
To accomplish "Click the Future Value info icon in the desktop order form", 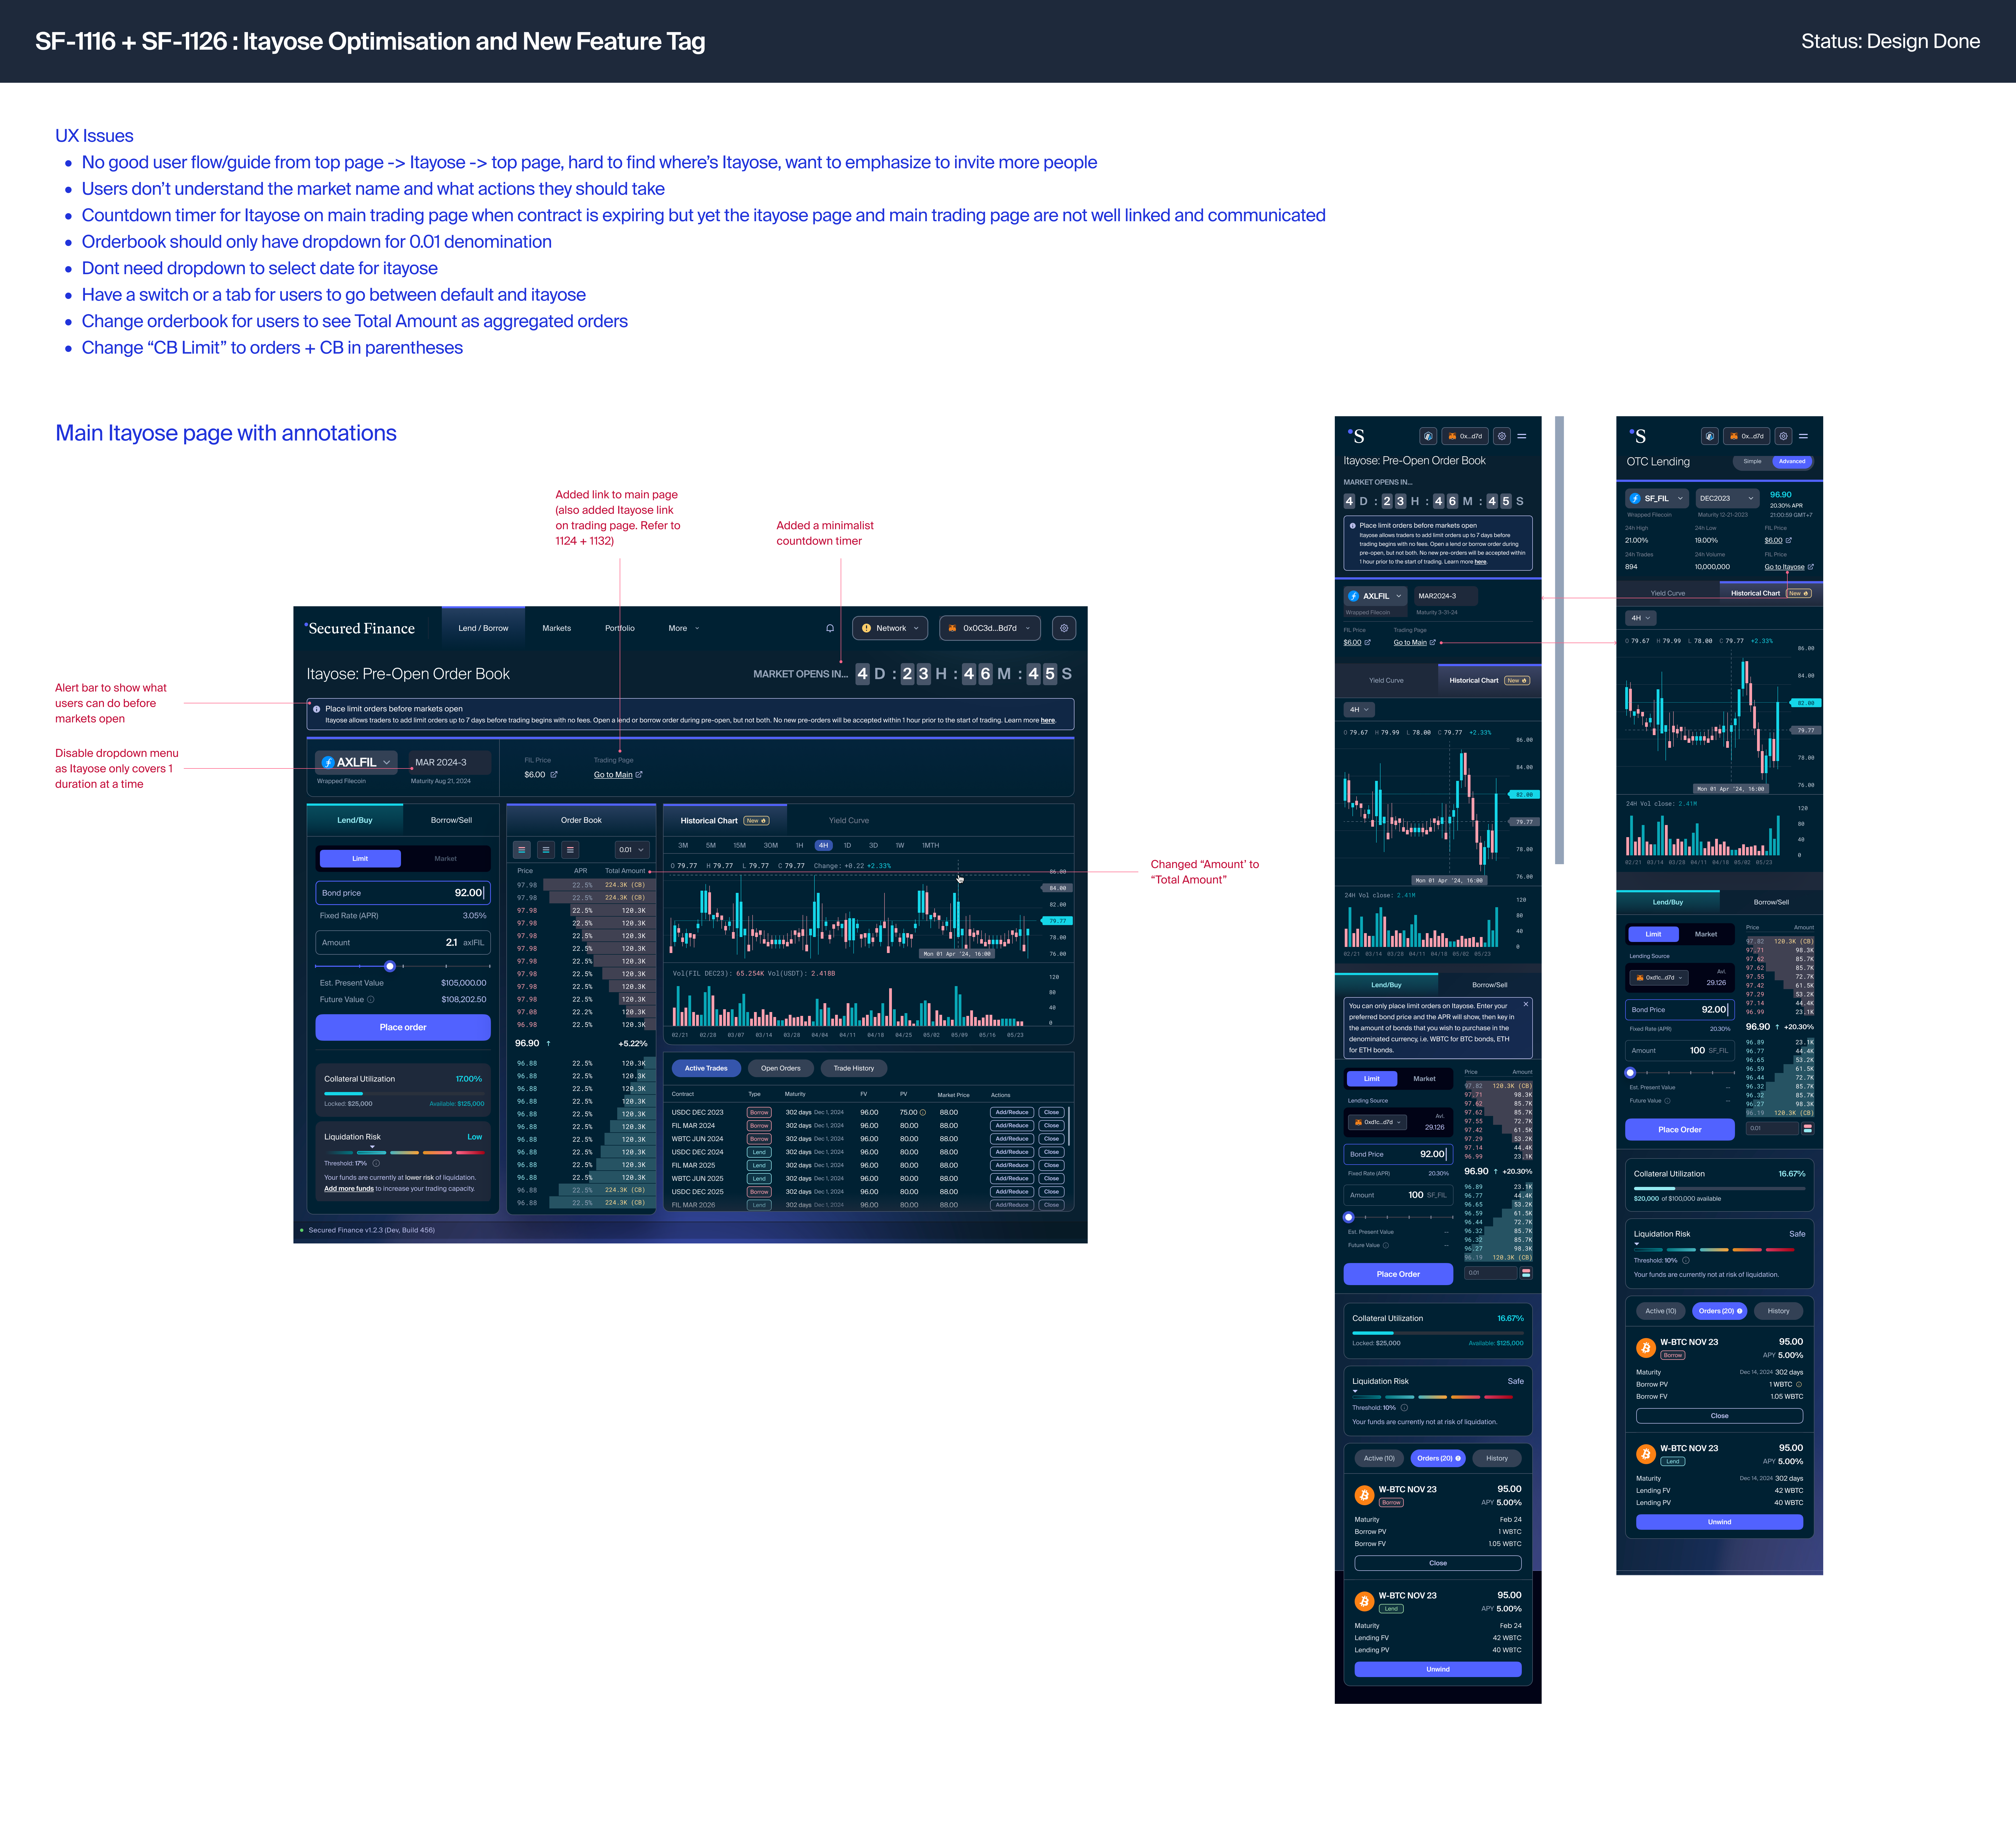I will [371, 999].
